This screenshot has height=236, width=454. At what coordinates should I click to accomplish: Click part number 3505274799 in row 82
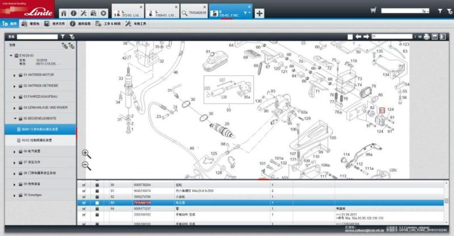(x=142, y=197)
